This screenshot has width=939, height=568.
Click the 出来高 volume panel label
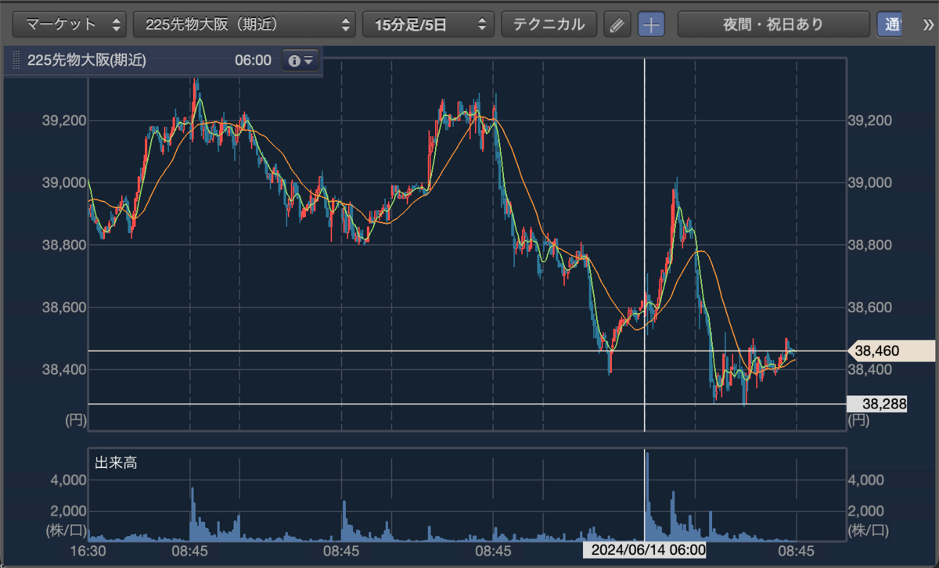coord(116,463)
